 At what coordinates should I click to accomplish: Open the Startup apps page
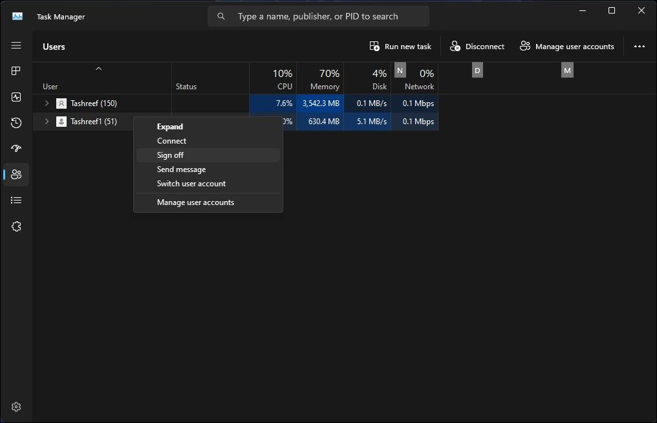click(16, 148)
